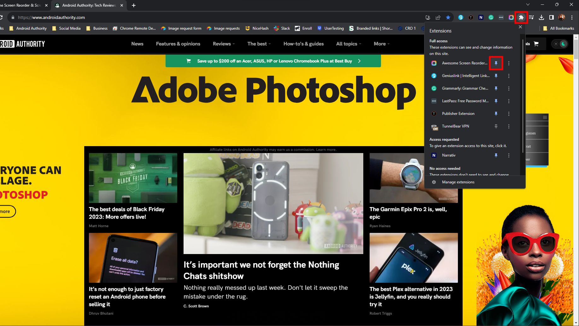Click the Extensions puzzle piece icon
Viewport: 579px width, 326px height.
pyautogui.click(x=521, y=17)
